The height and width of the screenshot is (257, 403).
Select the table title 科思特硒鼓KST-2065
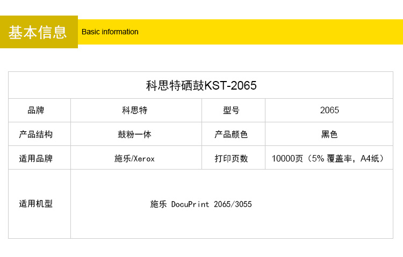pyautogui.click(x=201, y=85)
